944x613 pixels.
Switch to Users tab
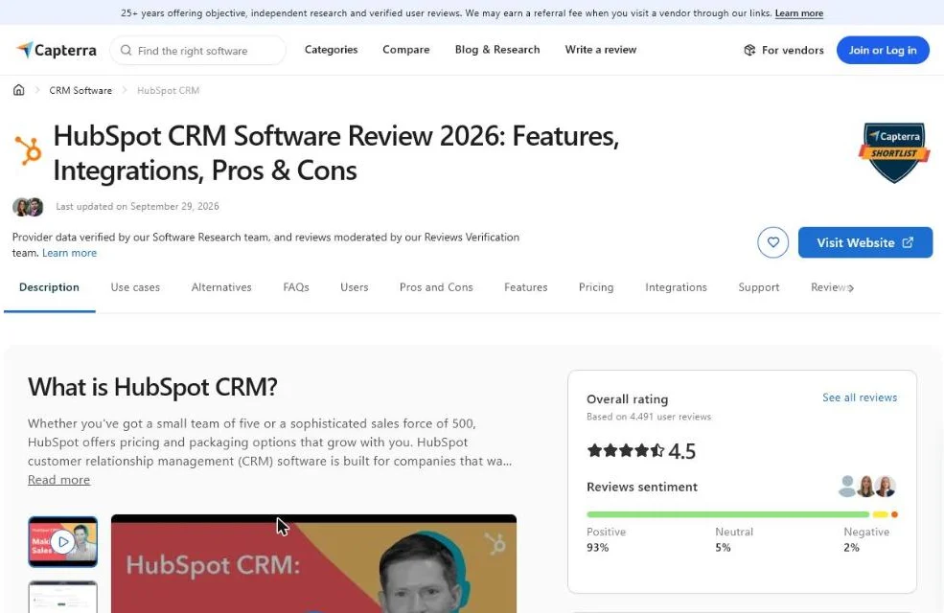pos(354,287)
